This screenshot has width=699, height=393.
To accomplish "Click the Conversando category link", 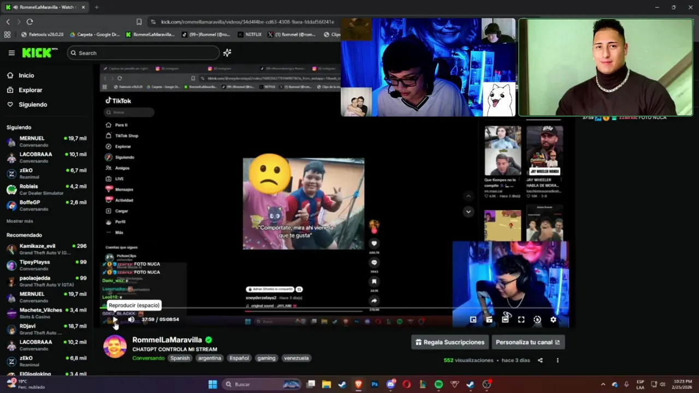I will (x=148, y=358).
